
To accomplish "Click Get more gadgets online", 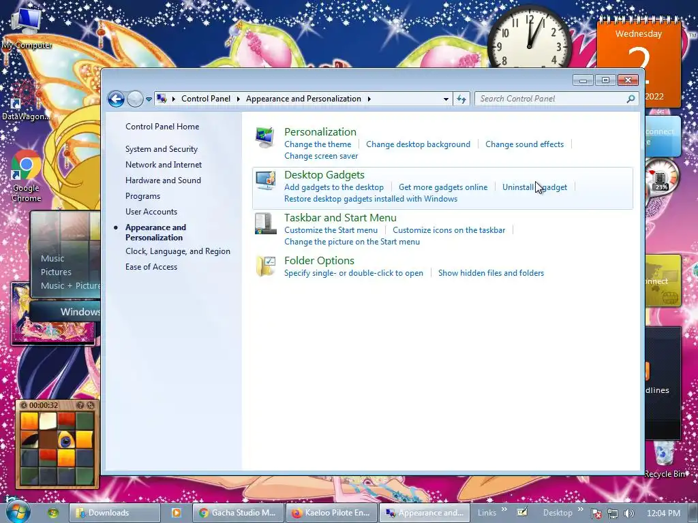I will coord(443,187).
